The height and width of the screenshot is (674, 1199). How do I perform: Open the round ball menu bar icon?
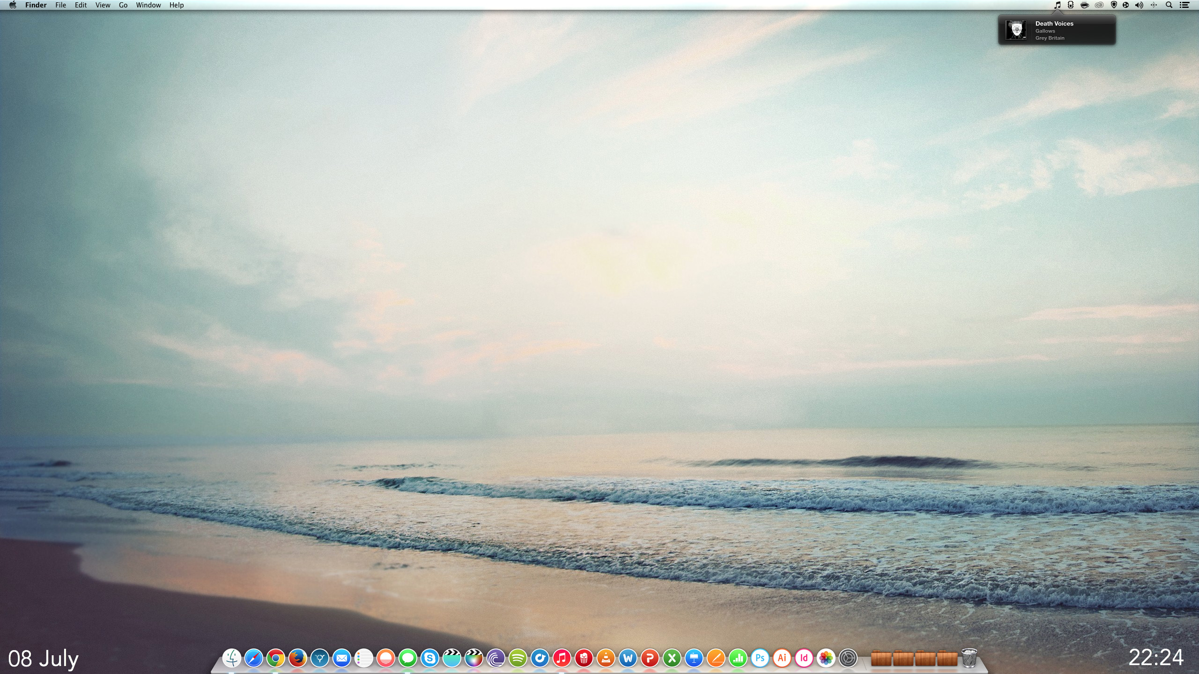click(1126, 5)
